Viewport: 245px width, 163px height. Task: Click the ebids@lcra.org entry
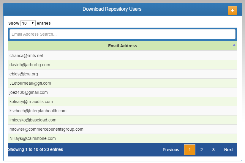click(x=24, y=74)
